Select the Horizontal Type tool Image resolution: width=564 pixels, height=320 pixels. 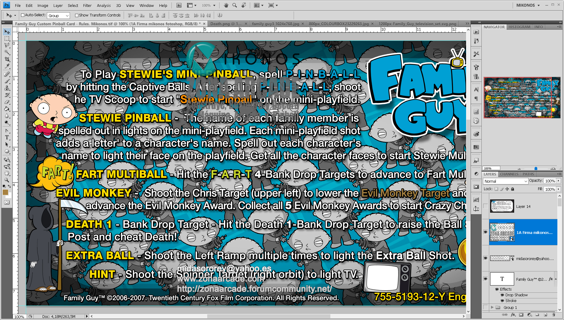(7, 137)
